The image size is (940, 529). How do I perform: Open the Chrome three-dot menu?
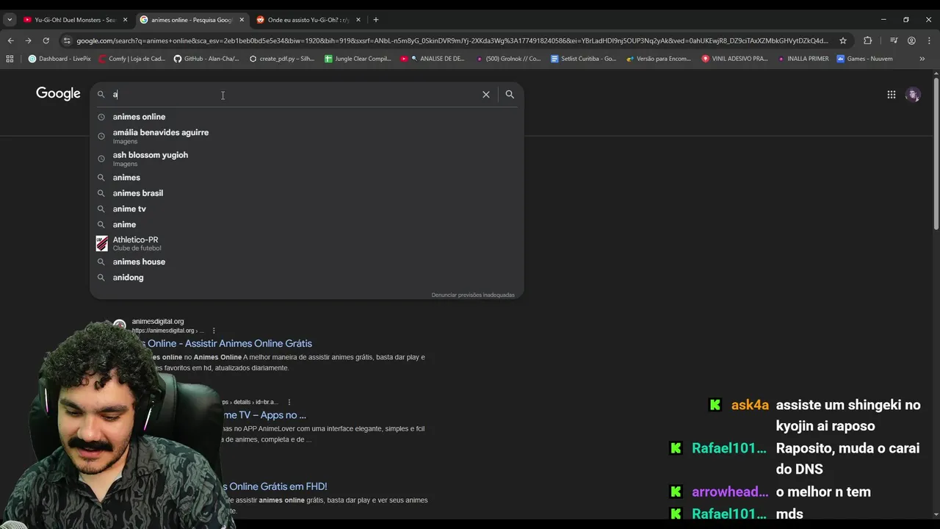click(929, 40)
